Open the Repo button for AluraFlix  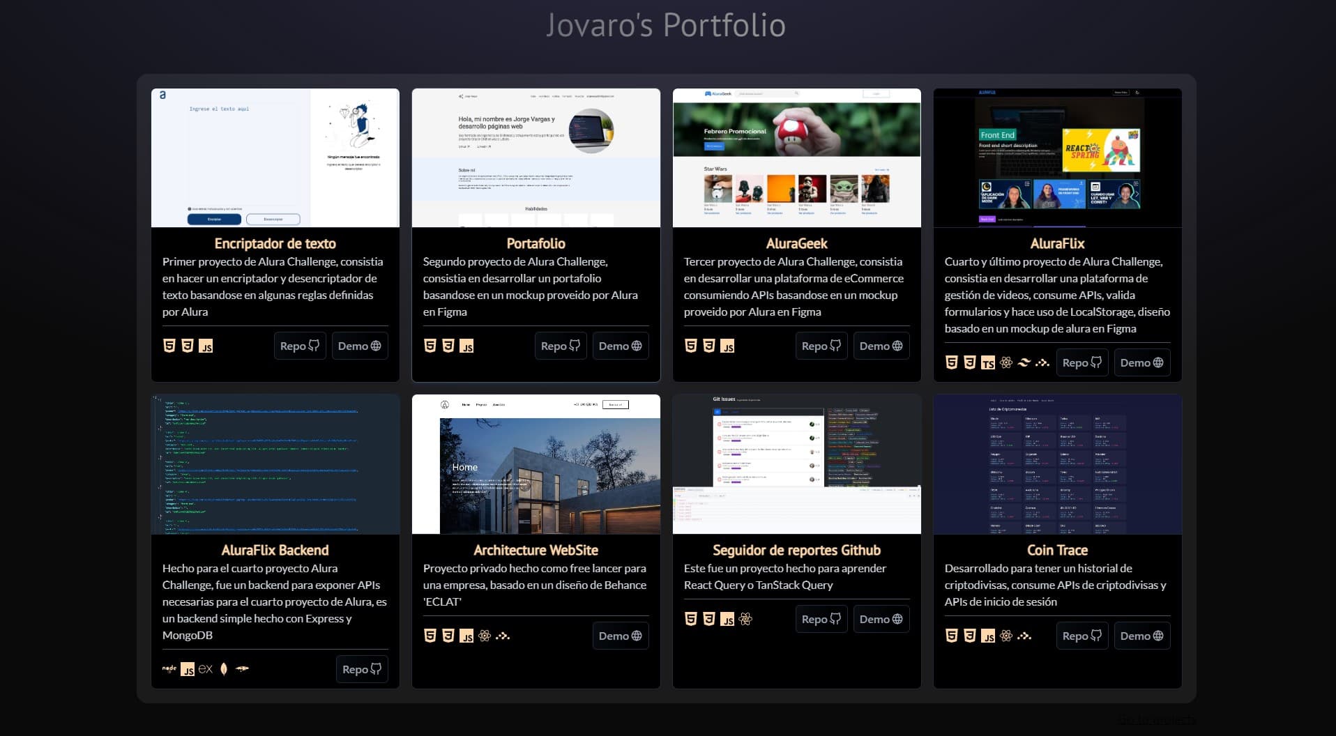point(1082,362)
